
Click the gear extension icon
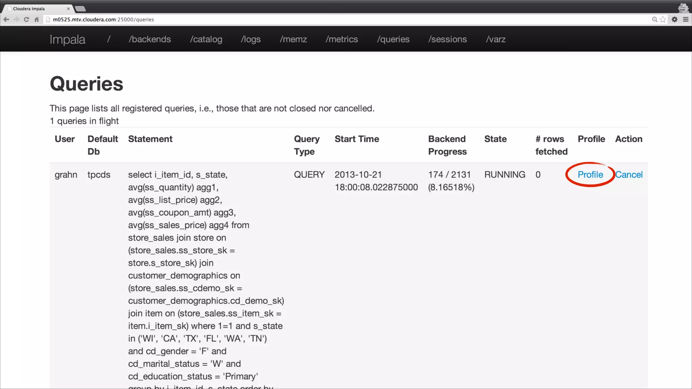[x=674, y=20]
